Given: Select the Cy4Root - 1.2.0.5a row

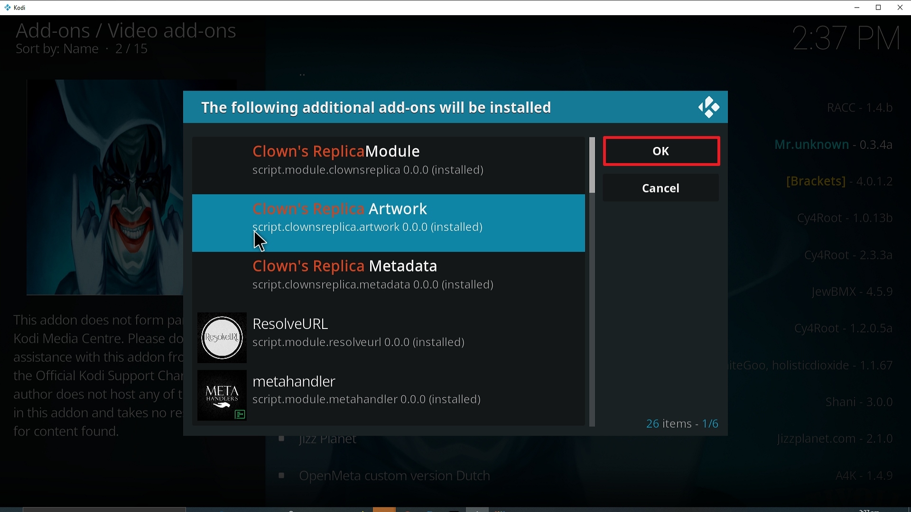Looking at the screenshot, I should click(x=844, y=329).
